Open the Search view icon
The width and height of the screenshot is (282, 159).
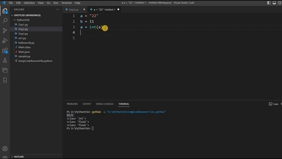5,21
